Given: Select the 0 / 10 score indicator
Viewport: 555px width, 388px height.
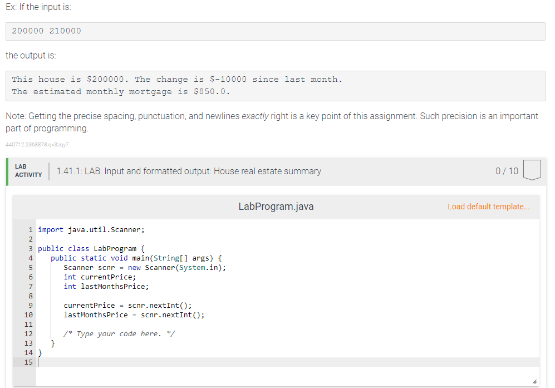Looking at the screenshot, I should (507, 171).
